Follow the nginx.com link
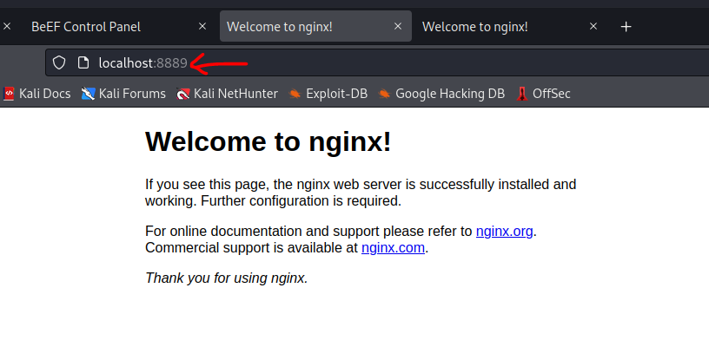The height and width of the screenshot is (360, 709). point(393,248)
